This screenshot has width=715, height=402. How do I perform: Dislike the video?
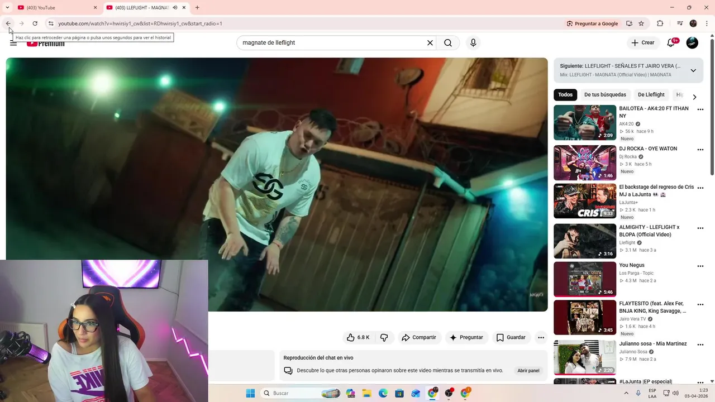[x=384, y=337]
